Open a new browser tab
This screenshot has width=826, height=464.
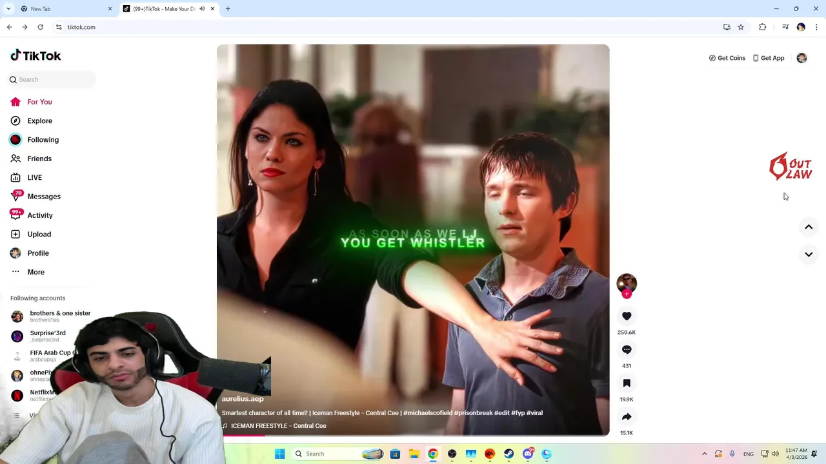click(x=228, y=9)
